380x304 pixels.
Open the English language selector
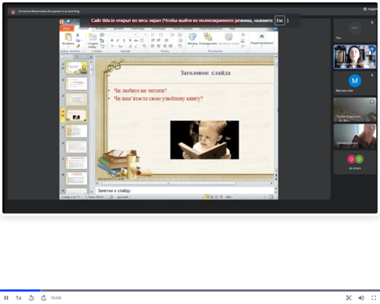[x=370, y=9]
